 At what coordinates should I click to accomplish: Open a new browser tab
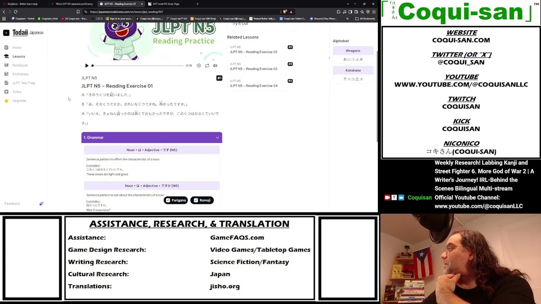pyautogui.click(x=197, y=4)
